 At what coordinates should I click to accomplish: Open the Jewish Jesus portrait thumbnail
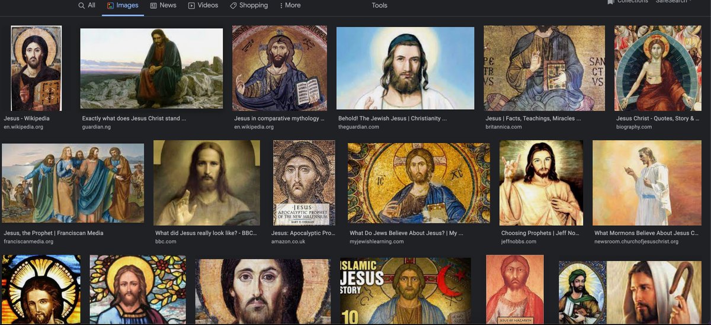click(405, 68)
